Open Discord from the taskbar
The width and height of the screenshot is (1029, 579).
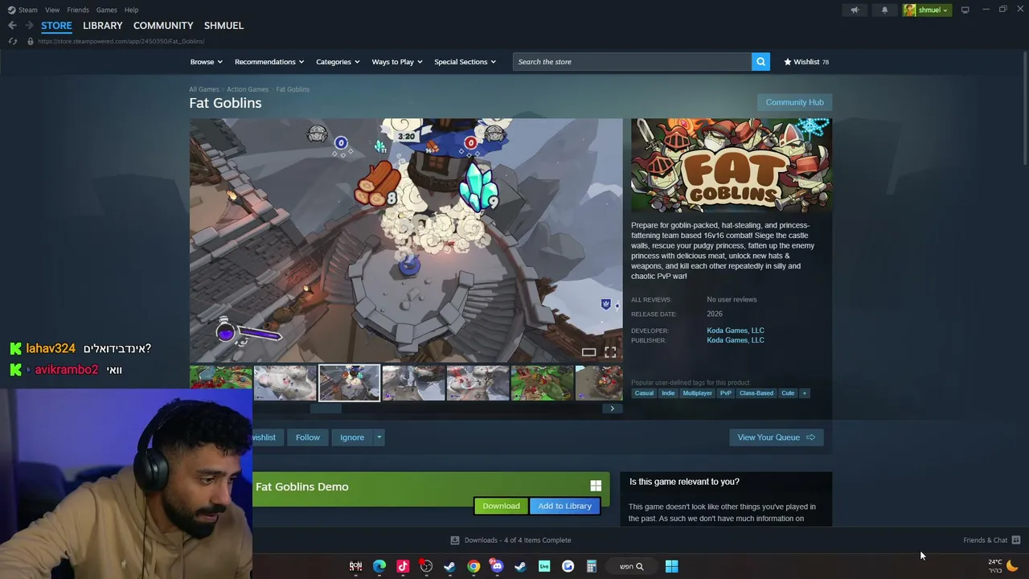tap(497, 566)
